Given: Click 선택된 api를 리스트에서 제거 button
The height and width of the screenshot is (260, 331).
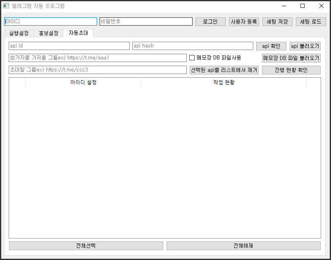Looking at the screenshot, I should click(224, 70).
